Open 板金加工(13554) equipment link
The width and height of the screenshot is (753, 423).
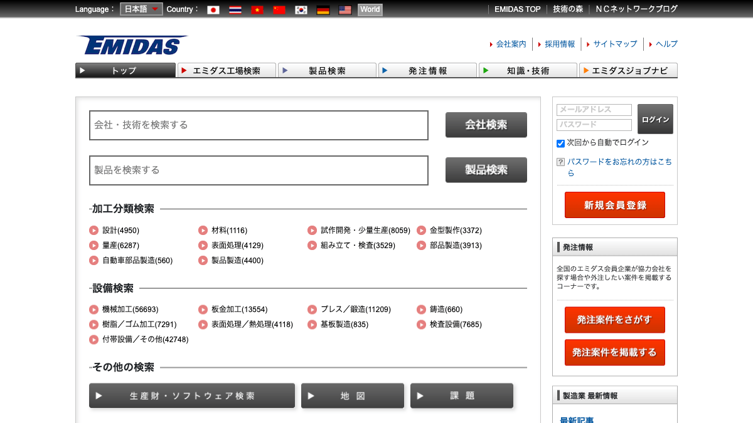click(x=239, y=310)
